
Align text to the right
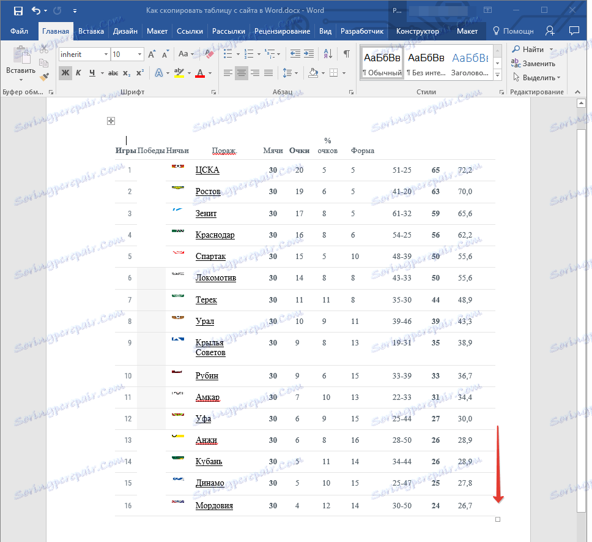(x=255, y=73)
